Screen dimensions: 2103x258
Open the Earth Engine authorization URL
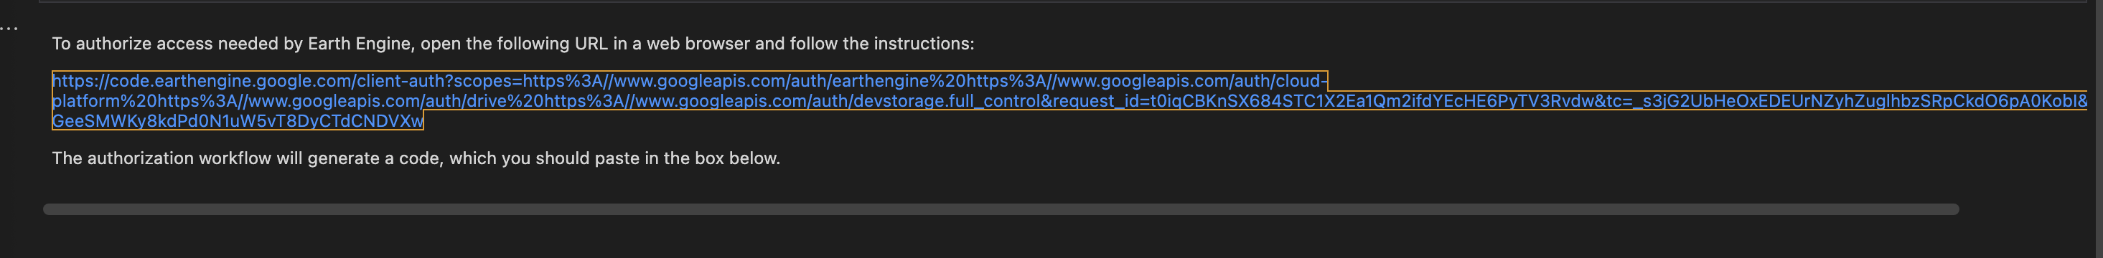click(1069, 101)
